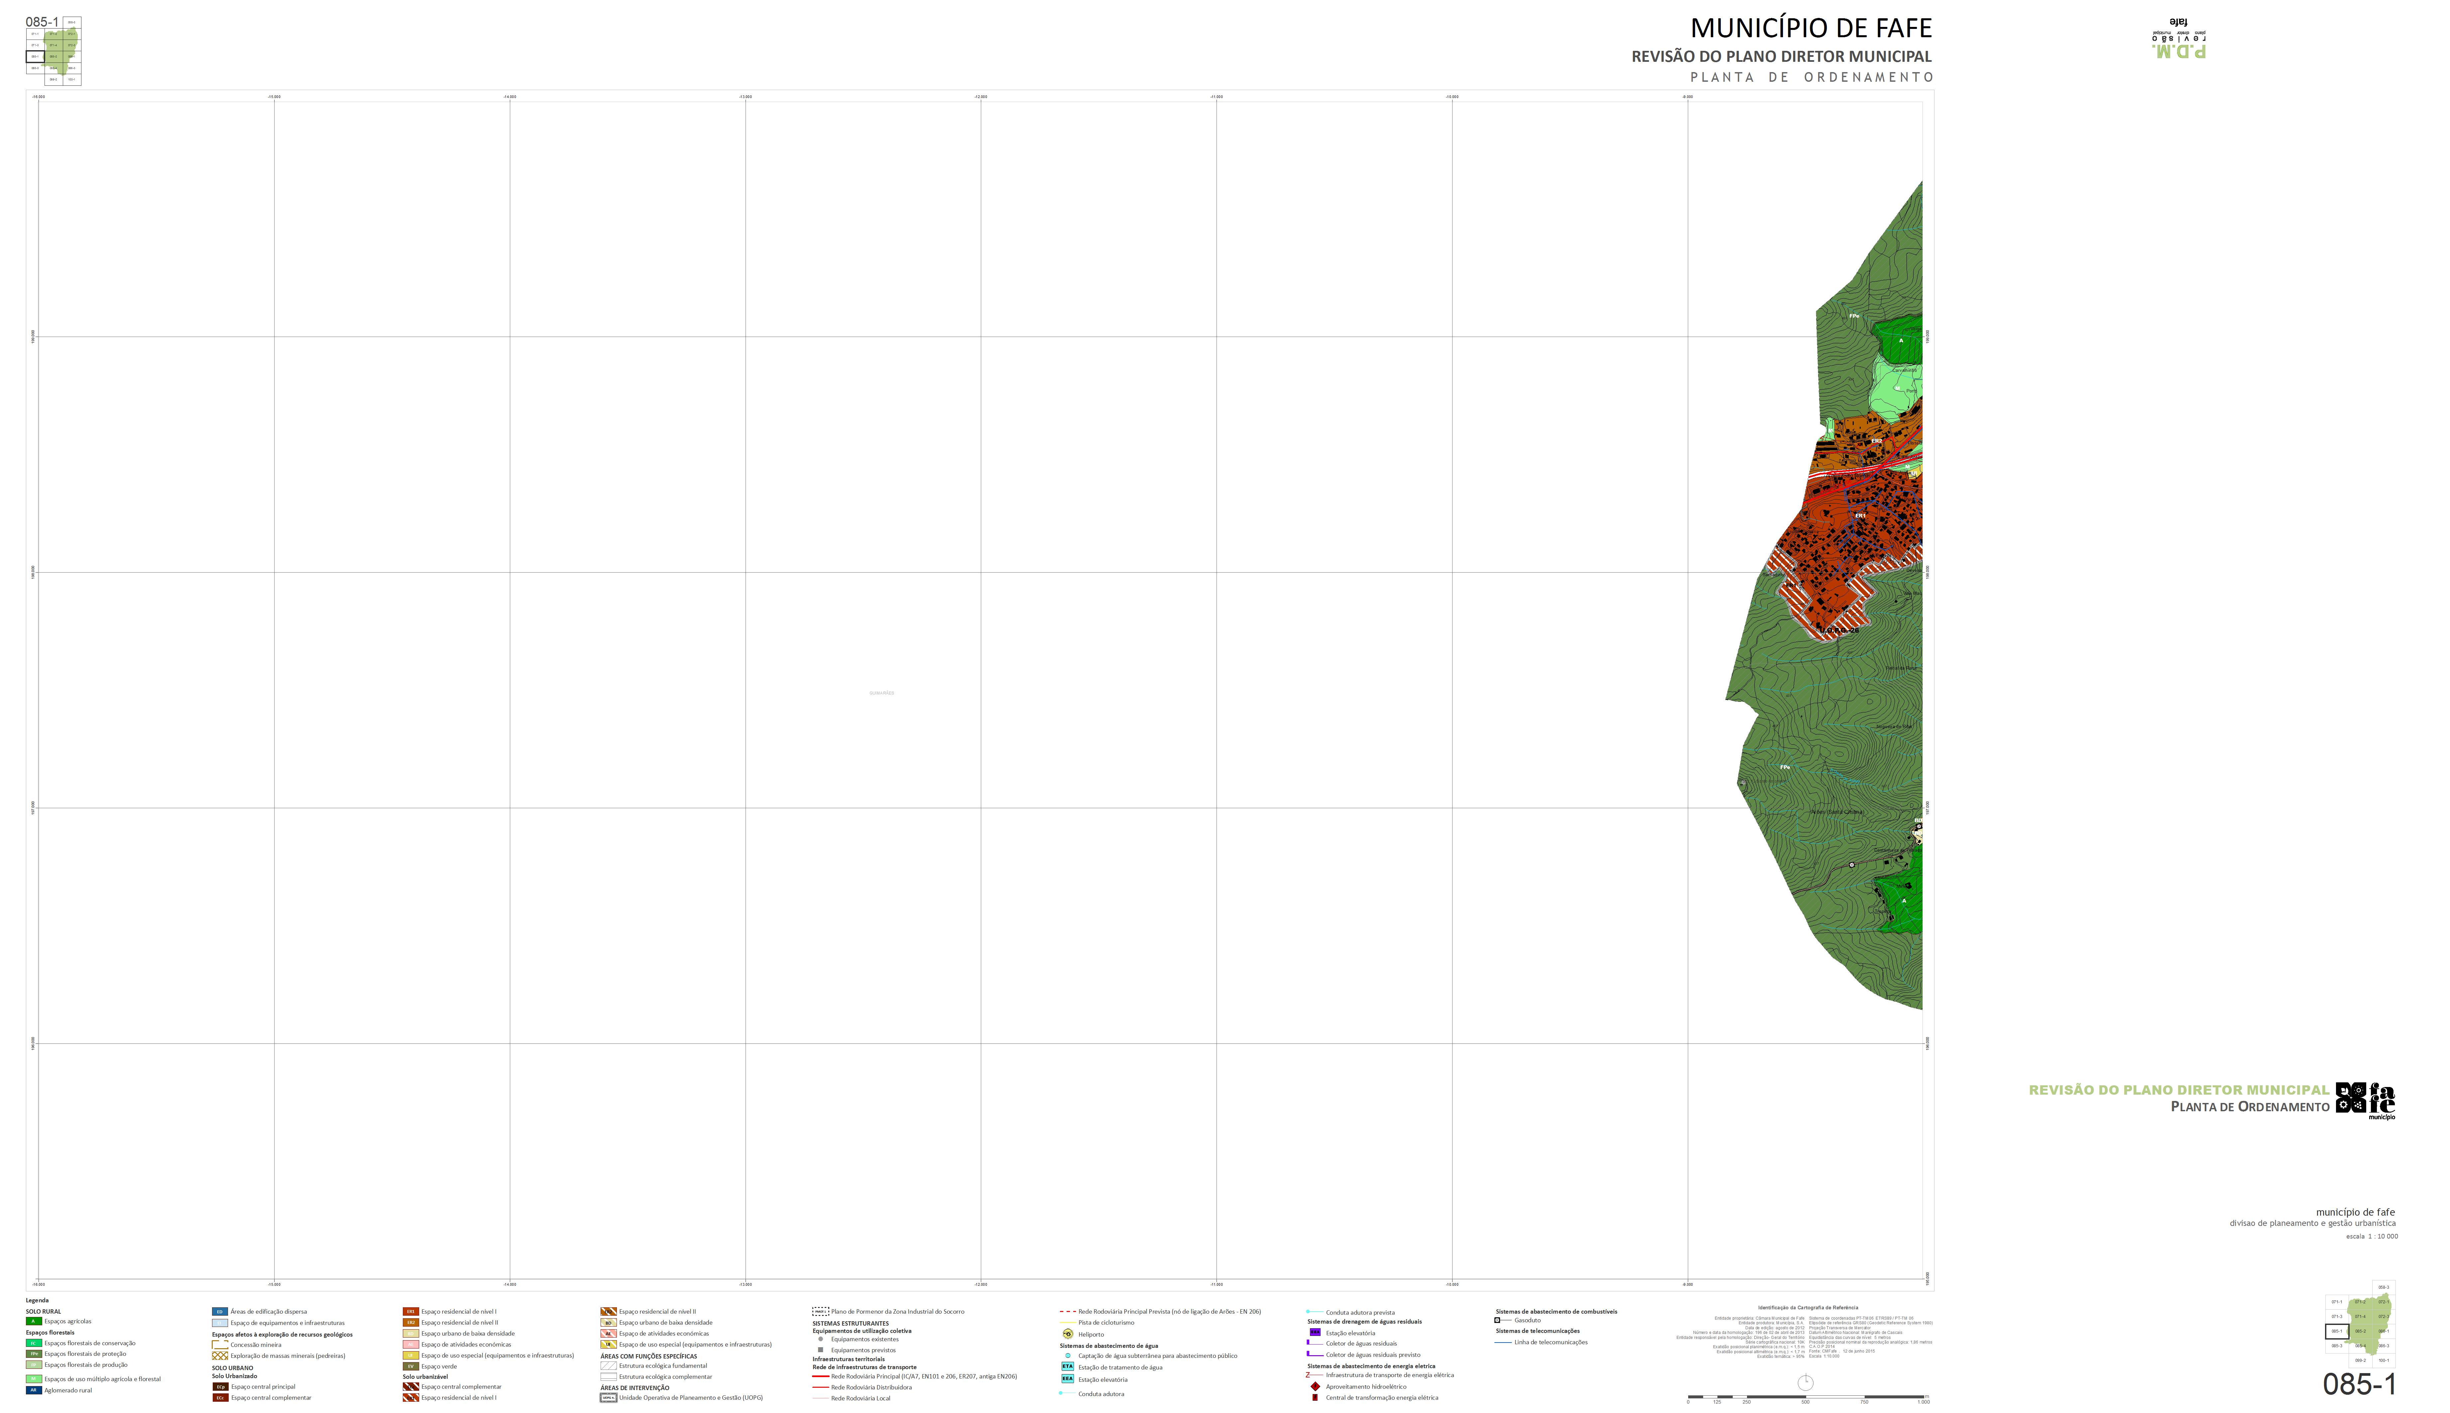Viewport: 2450px width, 1413px height.
Task: Click the Central de transformação energia elétrica icon
Action: point(1315,1397)
